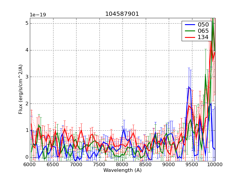Click the 8000 x-axis tick label
Viewport: 239px width, 179px height.
point(122,164)
